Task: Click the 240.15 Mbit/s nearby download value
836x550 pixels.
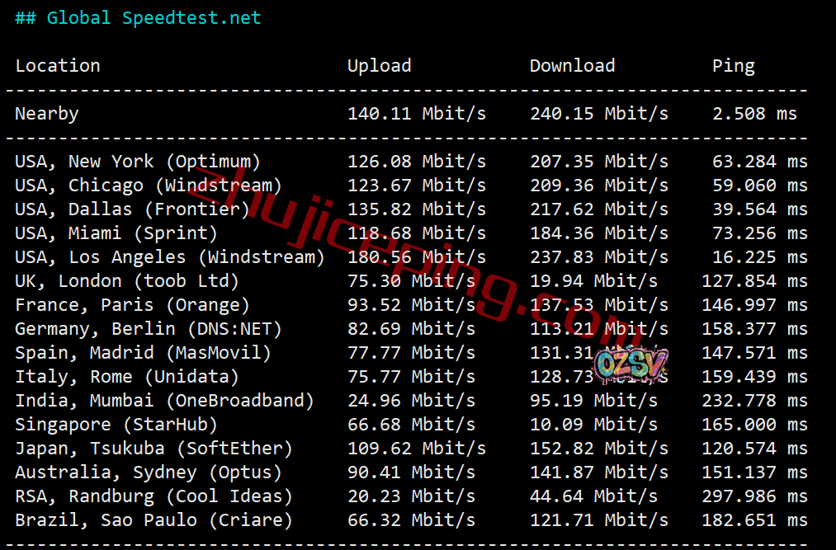Action: tap(599, 114)
